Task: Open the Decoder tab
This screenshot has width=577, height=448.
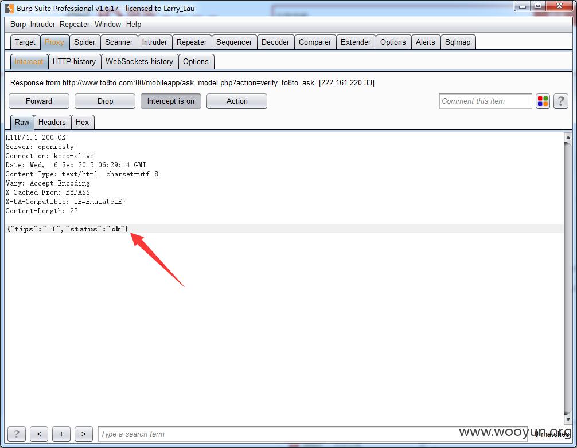Action: click(275, 42)
